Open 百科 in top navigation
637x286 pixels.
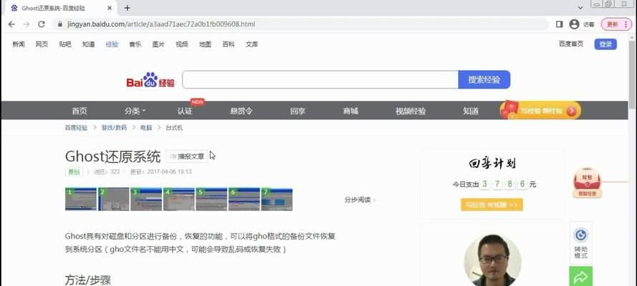click(x=229, y=44)
